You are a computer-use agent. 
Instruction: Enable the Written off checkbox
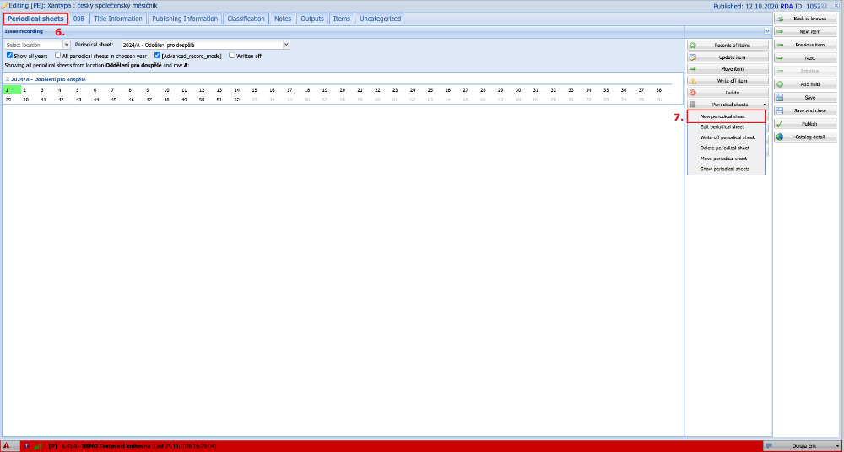[232, 56]
